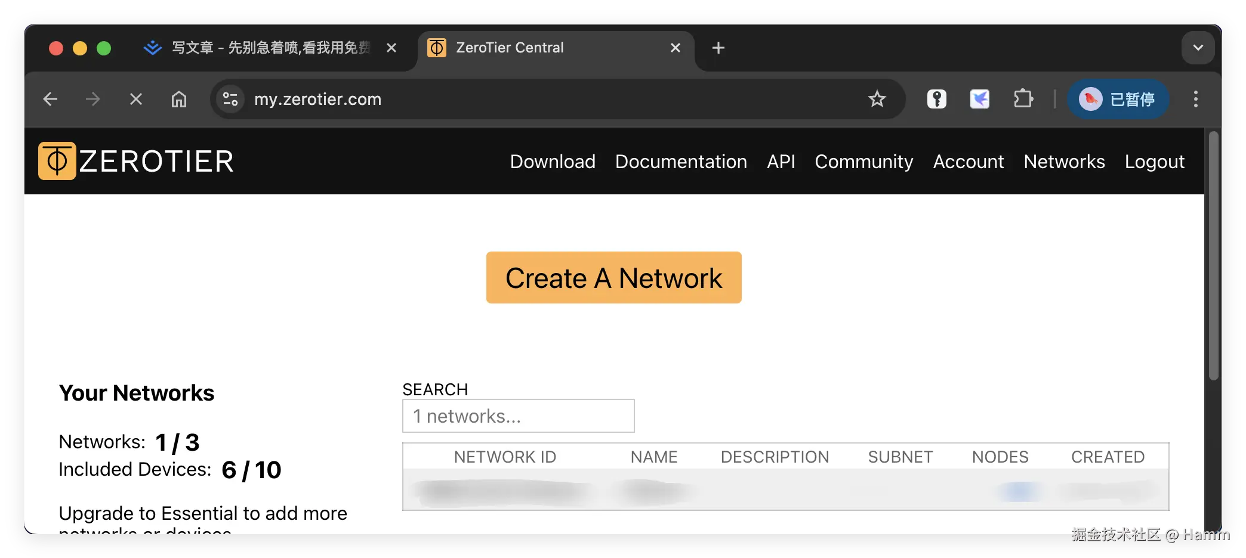Close the 写文章 tab
This screenshot has width=1246, height=558.
pyautogui.click(x=391, y=48)
